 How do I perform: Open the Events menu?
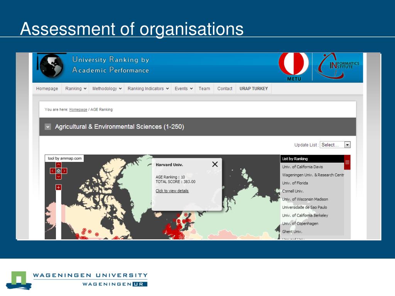coord(183,89)
